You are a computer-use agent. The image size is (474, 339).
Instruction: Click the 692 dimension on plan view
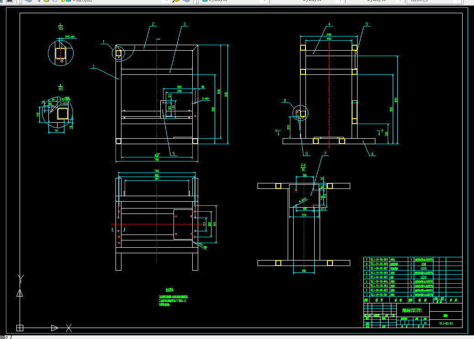pos(157,175)
